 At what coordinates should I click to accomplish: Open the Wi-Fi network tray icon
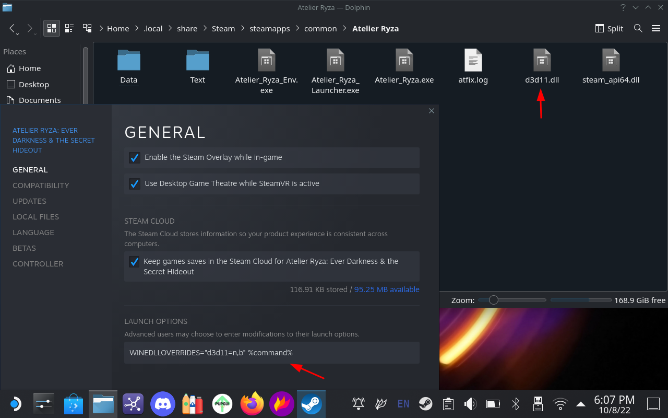coord(560,404)
